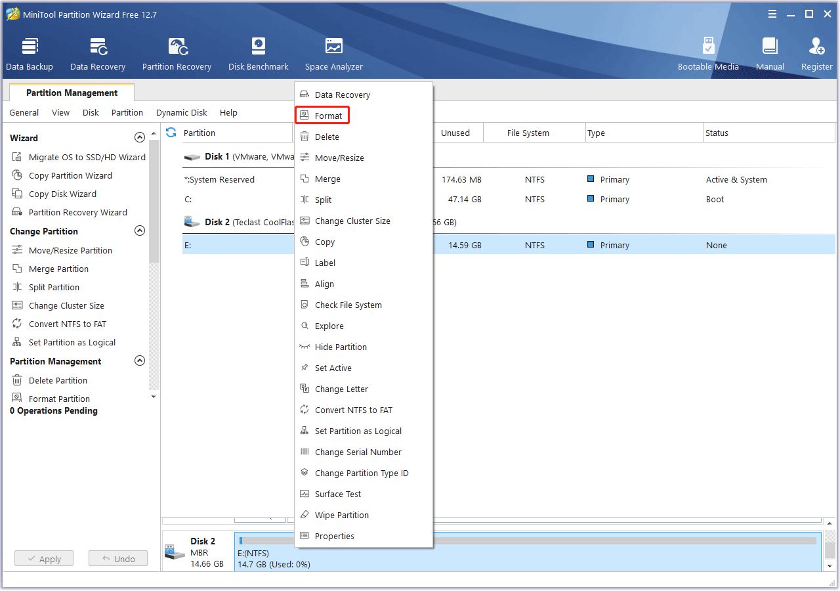Select the System Reserved partition row

click(x=219, y=180)
